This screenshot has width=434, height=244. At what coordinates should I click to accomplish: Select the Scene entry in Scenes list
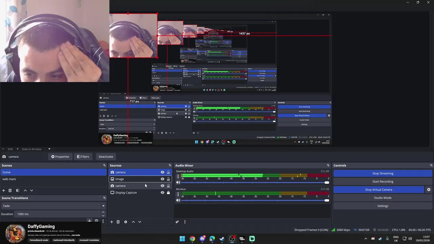[x=53, y=172]
